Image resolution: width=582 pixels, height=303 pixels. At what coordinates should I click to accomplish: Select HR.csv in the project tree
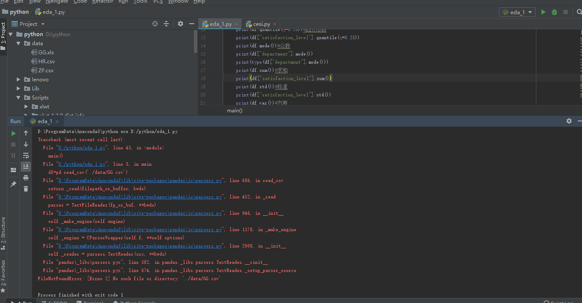tap(43, 62)
